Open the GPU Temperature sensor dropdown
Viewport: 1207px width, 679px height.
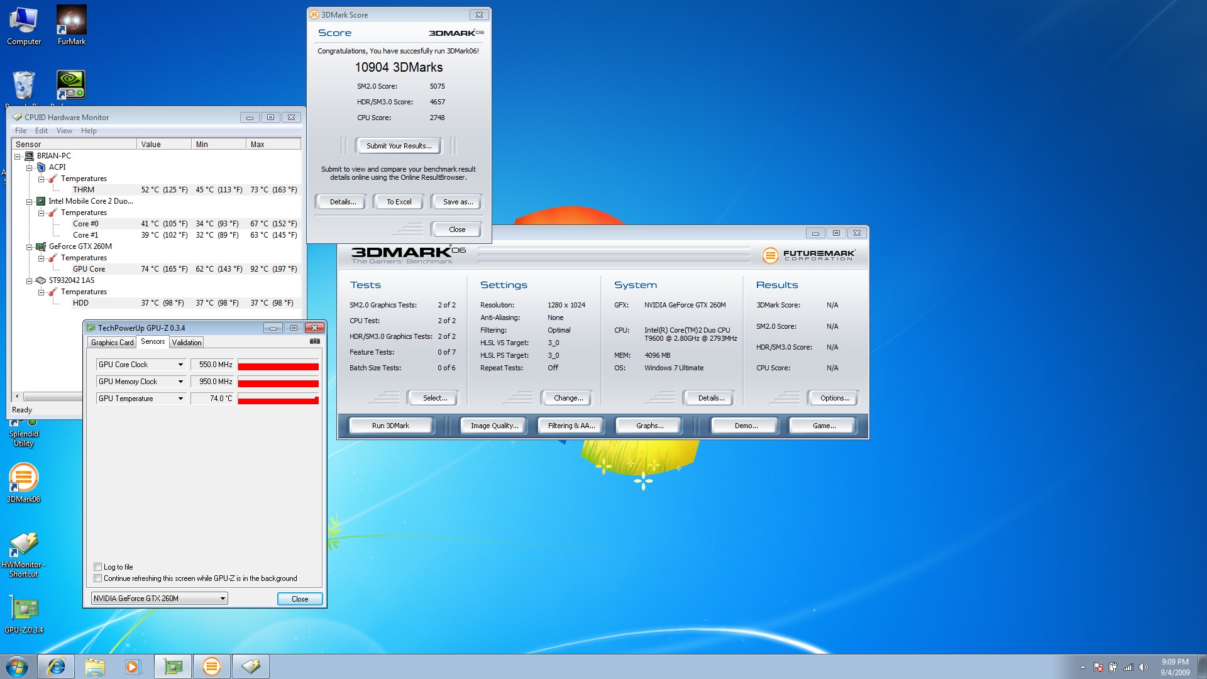coord(180,399)
